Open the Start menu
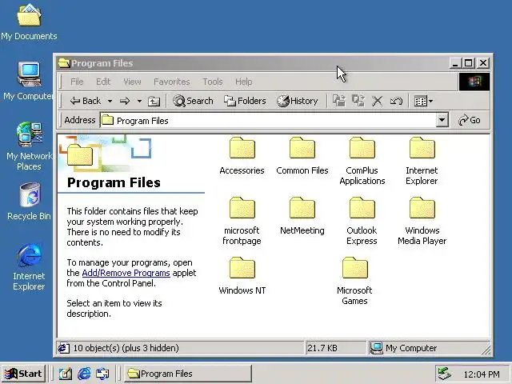The height and width of the screenshot is (384, 512). [23, 374]
